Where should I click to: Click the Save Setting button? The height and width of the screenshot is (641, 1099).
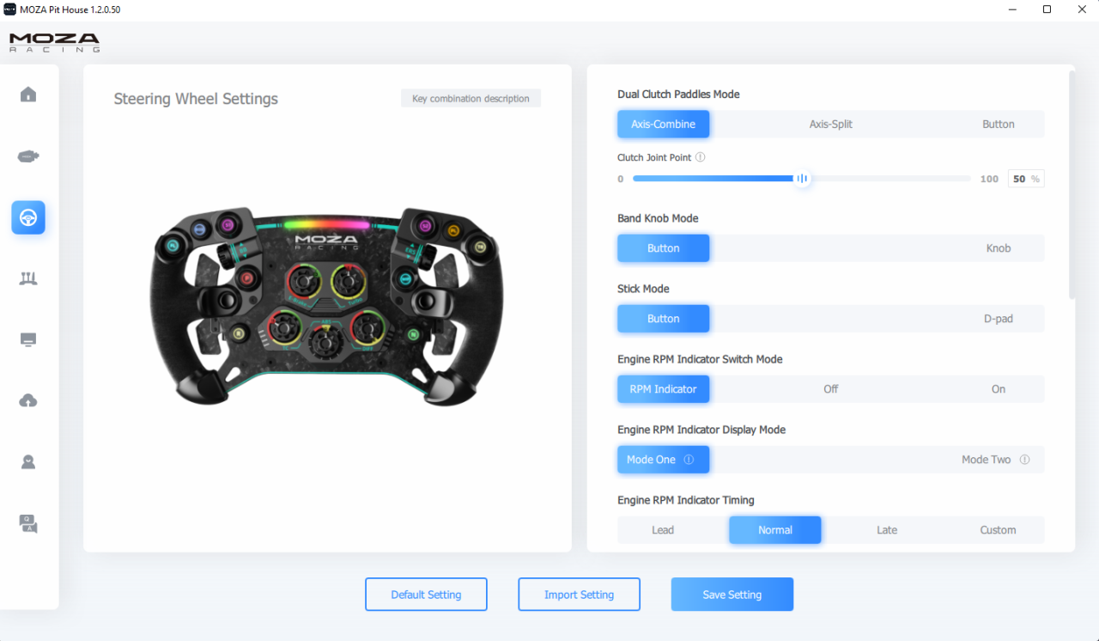(732, 595)
